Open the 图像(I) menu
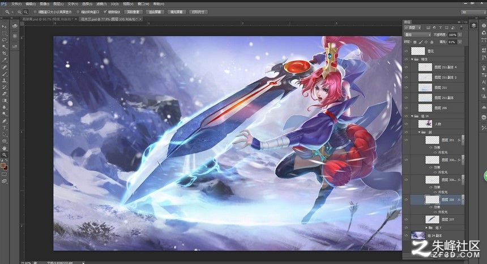 (x=44, y=4)
